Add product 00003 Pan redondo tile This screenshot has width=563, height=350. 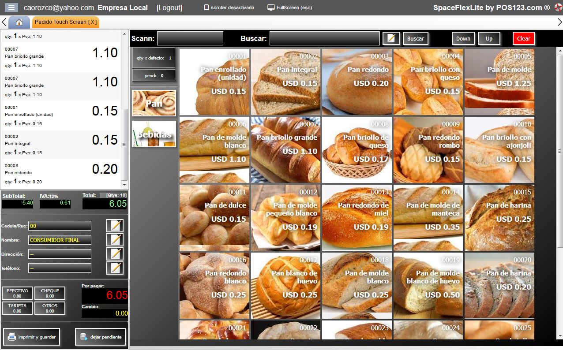click(x=357, y=82)
